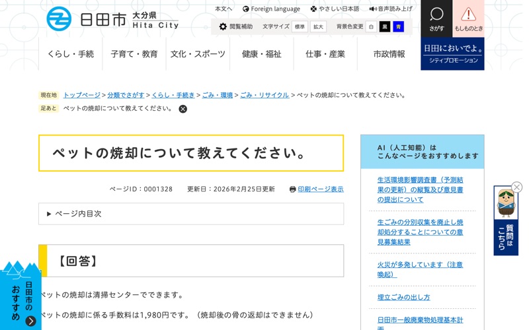Screen dimensions: 529x330
Task: Open 火災が多発しています recommended link
Action: pos(420,269)
